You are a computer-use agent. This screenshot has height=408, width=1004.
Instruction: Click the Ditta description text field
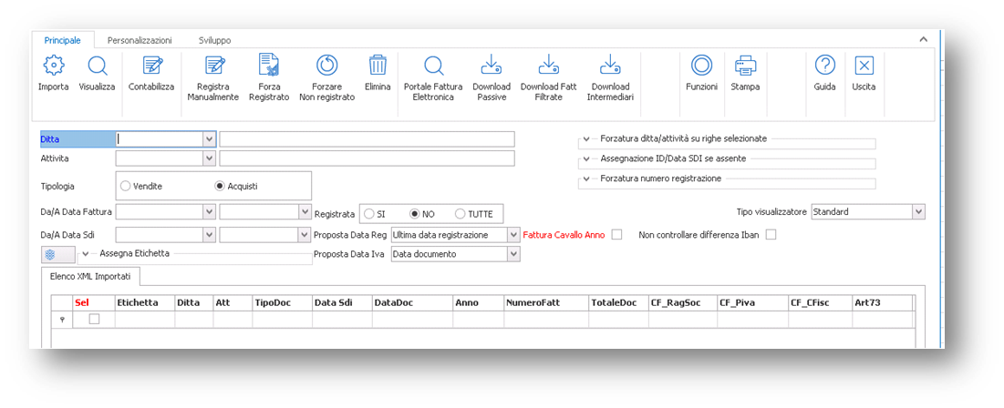point(367,138)
